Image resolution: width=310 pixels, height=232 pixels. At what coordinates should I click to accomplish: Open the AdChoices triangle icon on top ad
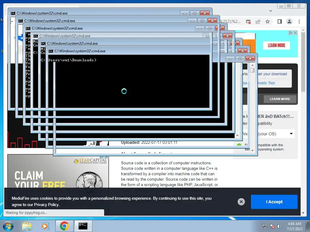click(291, 33)
